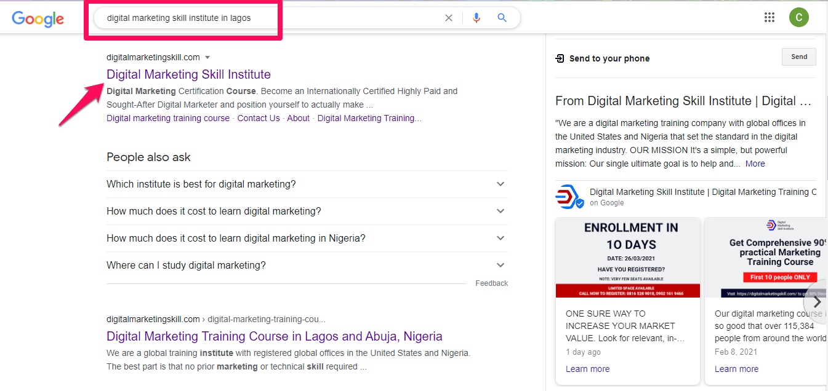
Task: Clear the search box text
Action: pyautogui.click(x=449, y=18)
